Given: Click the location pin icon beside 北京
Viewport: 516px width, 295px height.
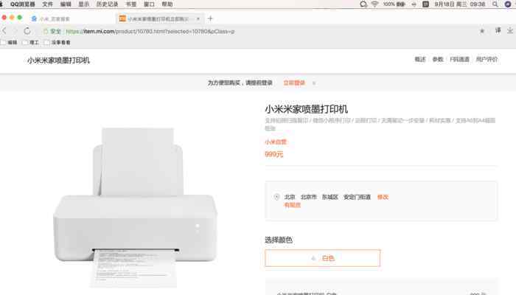Looking at the screenshot, I should tap(276, 197).
